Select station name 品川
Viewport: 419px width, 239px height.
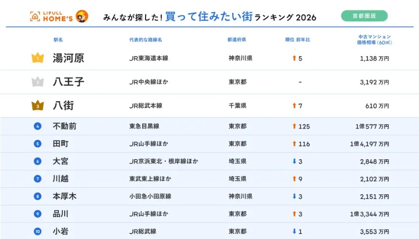click(x=61, y=214)
